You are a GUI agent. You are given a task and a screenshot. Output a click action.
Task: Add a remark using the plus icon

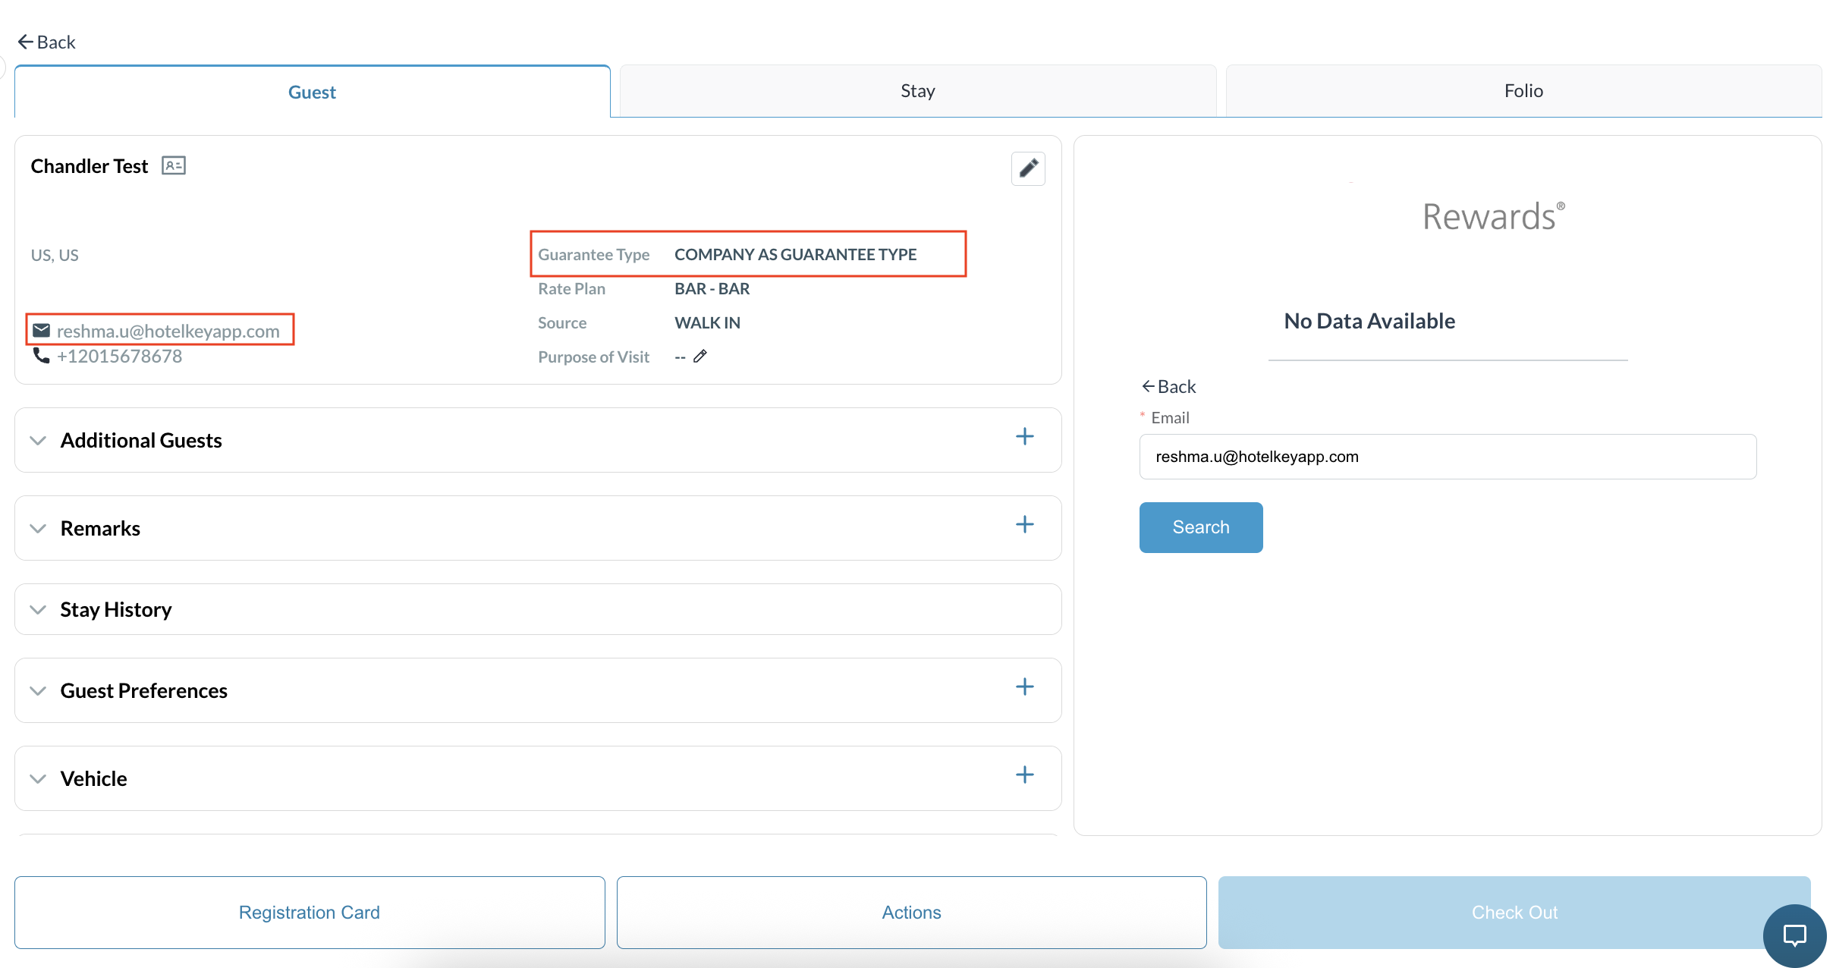click(1025, 524)
